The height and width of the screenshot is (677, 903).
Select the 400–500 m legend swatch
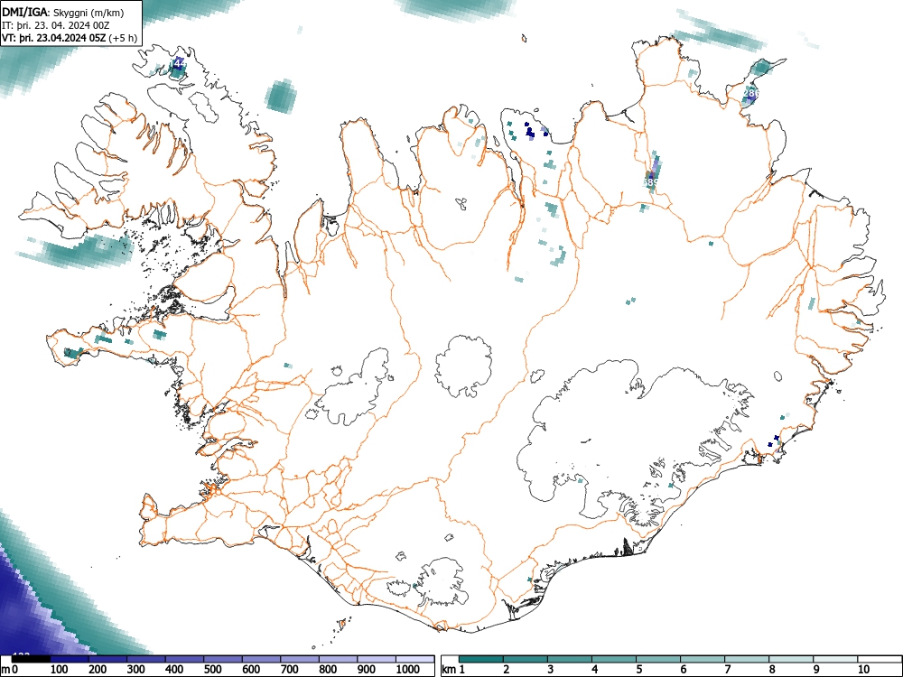pyautogui.click(x=184, y=659)
